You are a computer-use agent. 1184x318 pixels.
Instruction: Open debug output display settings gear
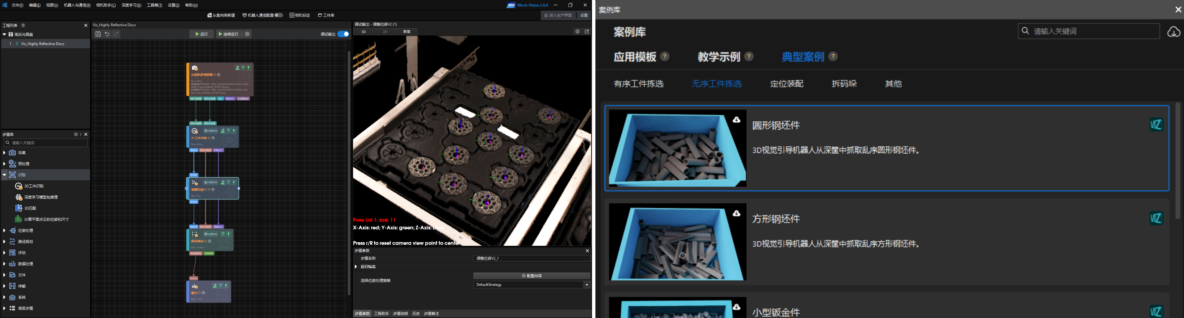tap(578, 31)
